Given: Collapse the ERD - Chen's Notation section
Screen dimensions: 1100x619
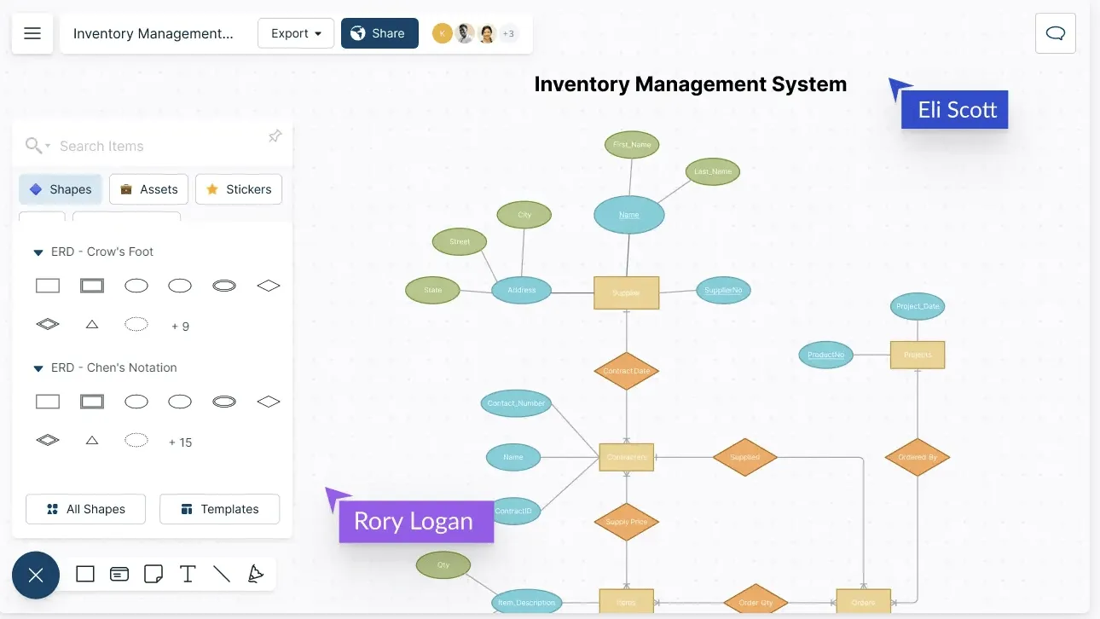Looking at the screenshot, I should (38, 368).
